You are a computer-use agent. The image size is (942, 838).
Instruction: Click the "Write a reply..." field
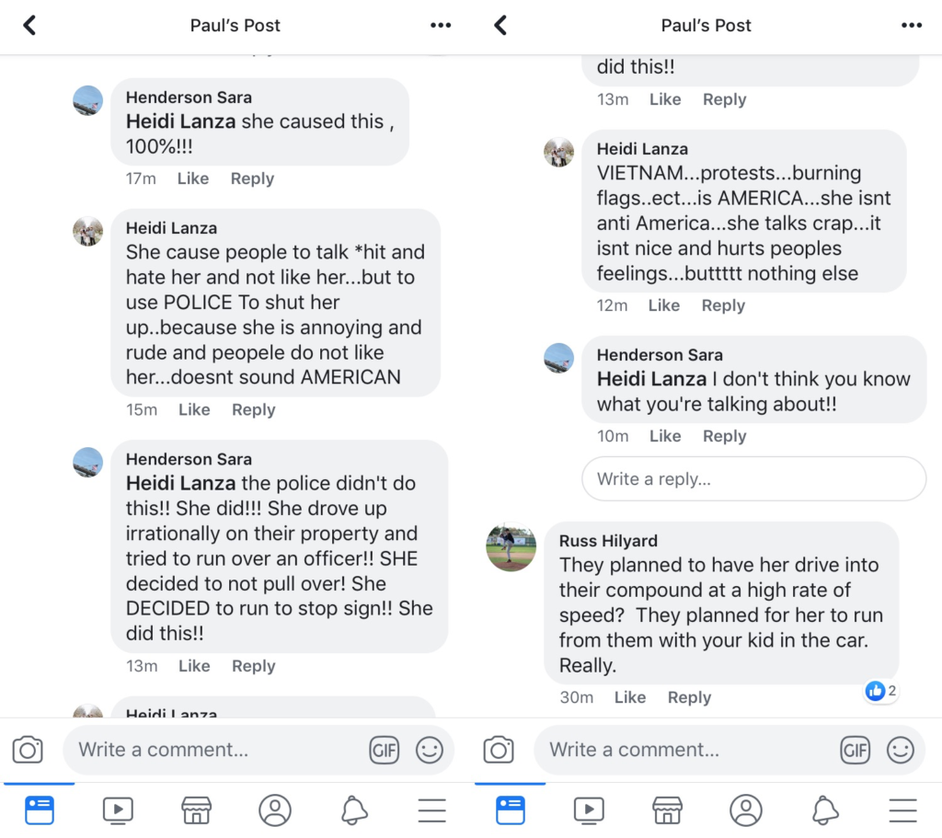[x=753, y=479]
